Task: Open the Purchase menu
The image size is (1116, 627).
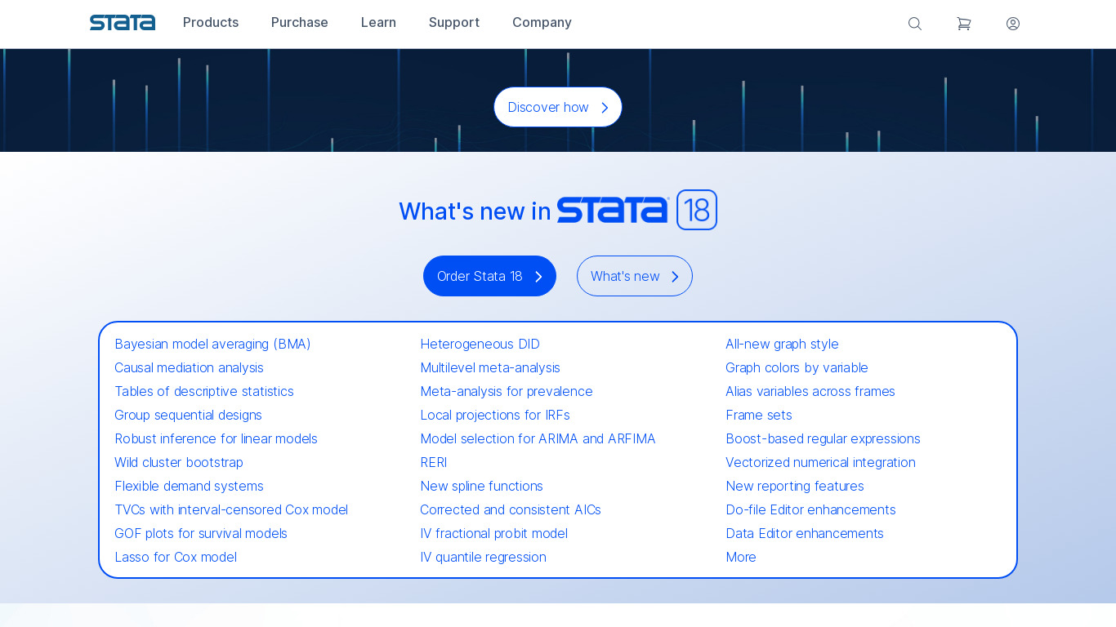Action: coord(300,23)
